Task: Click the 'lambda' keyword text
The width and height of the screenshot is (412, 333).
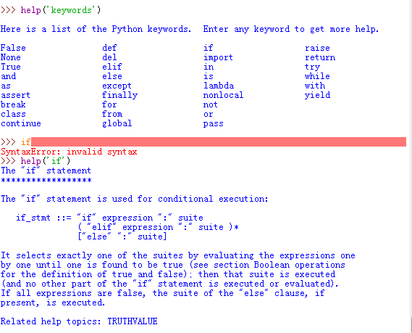Action: tap(219, 86)
